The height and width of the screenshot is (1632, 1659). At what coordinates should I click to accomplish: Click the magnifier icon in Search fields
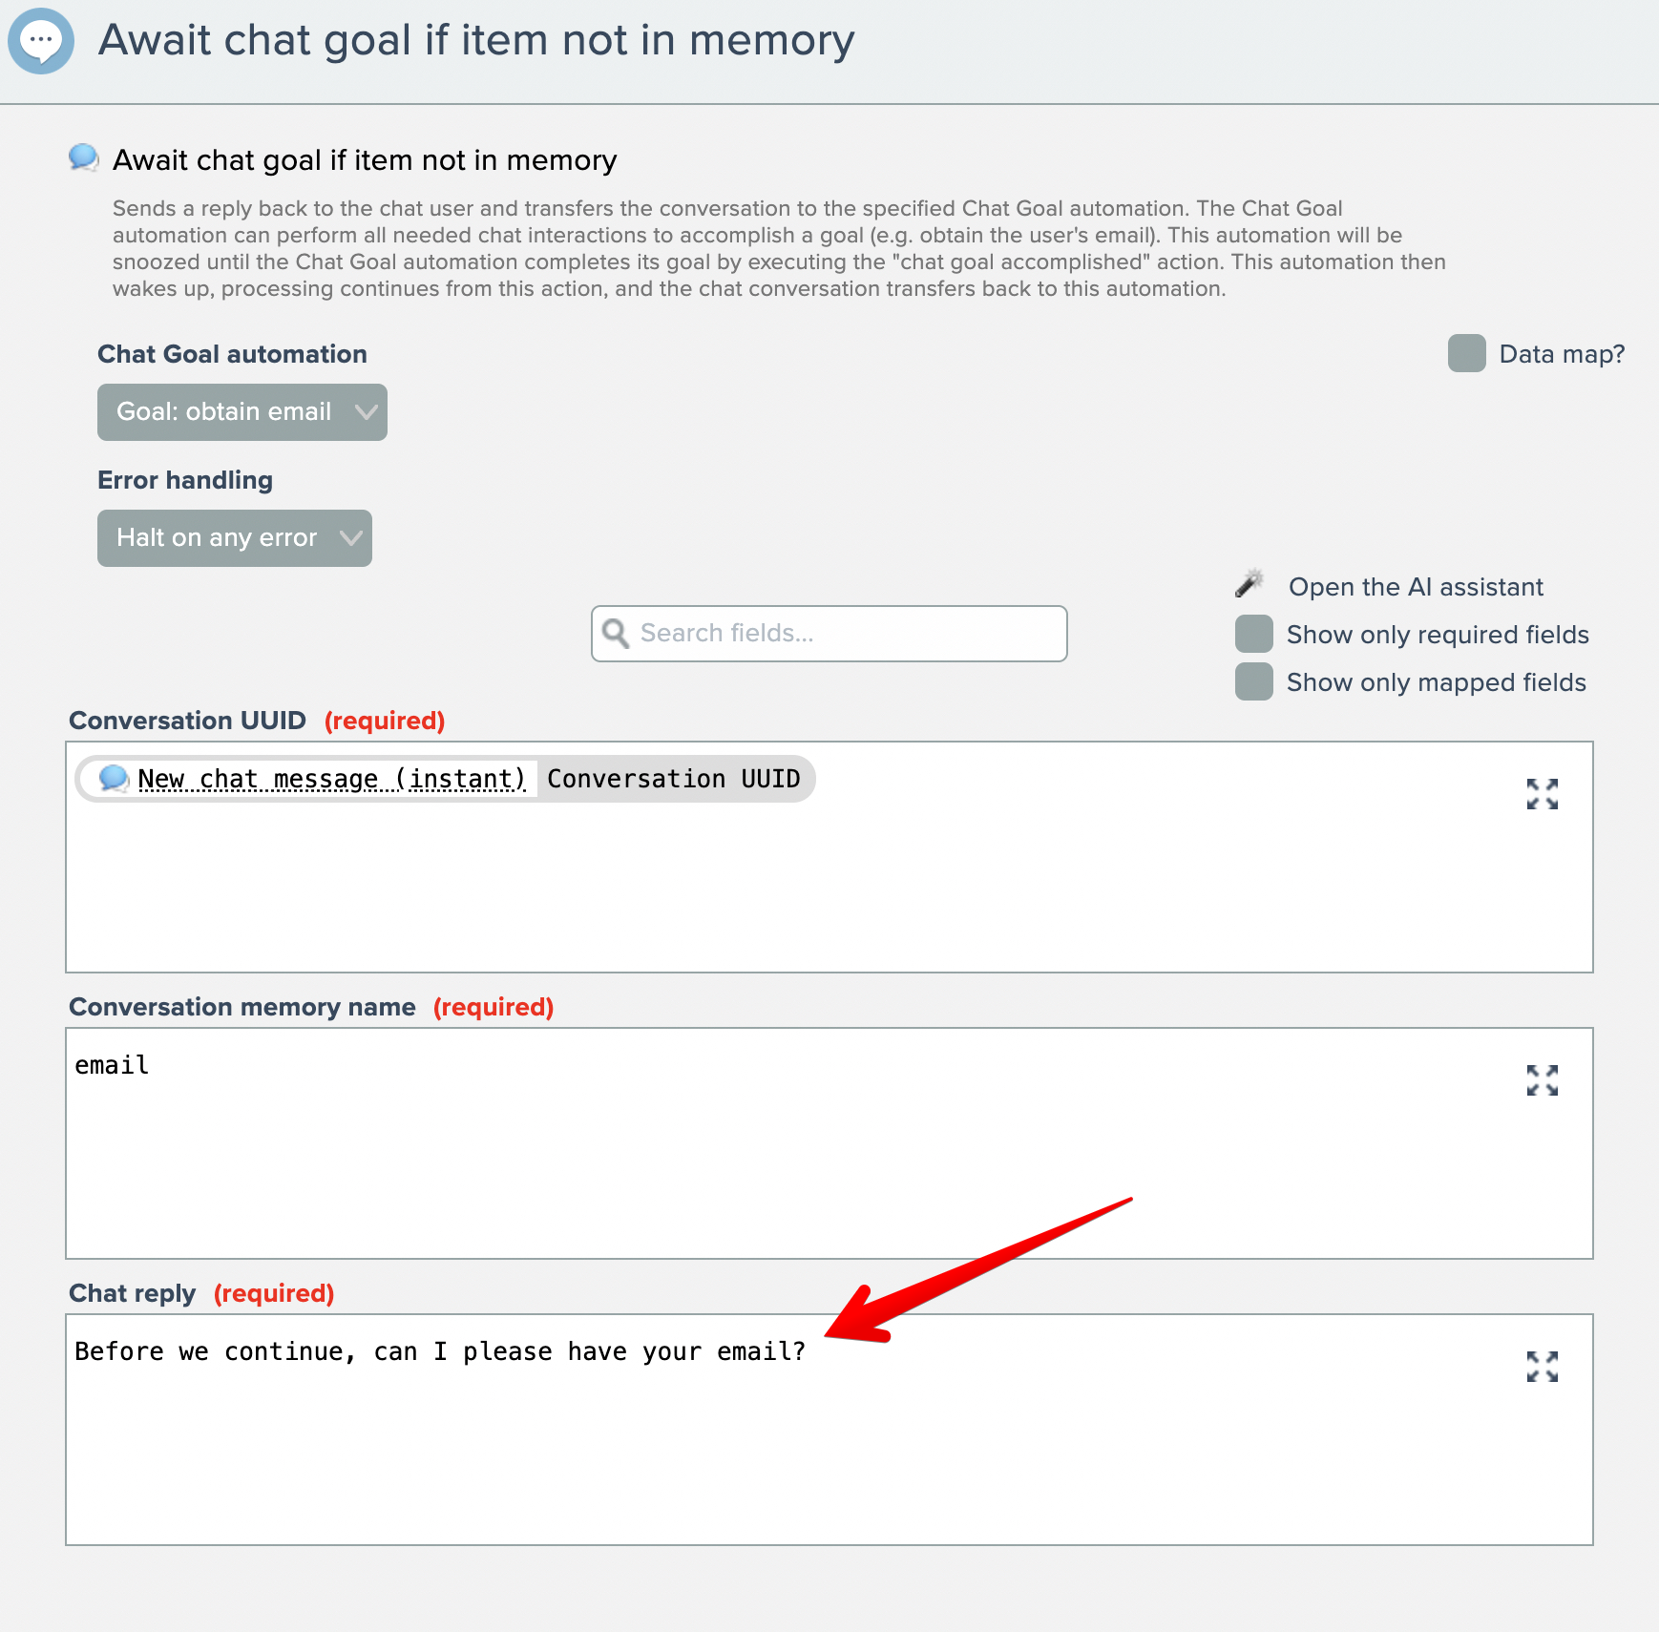click(616, 634)
